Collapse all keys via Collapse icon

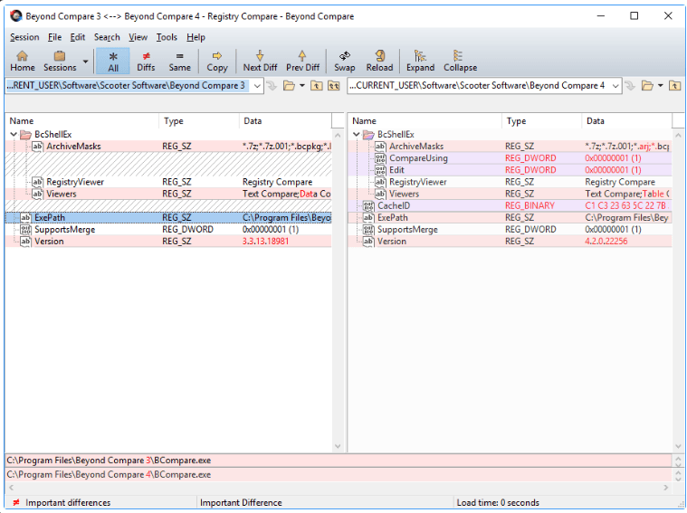pyautogui.click(x=460, y=61)
